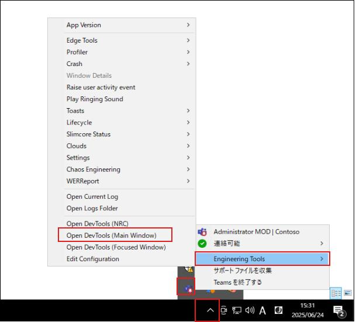
Task: Click the warning shield icon in tray overflow
Action: 189,269
